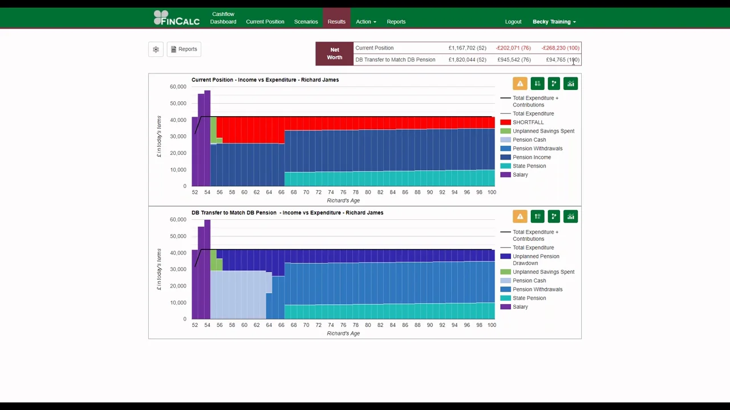Click the £945,542 (76) net worth value

514,60
